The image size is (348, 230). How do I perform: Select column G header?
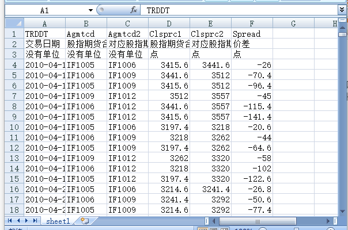tap(294, 23)
